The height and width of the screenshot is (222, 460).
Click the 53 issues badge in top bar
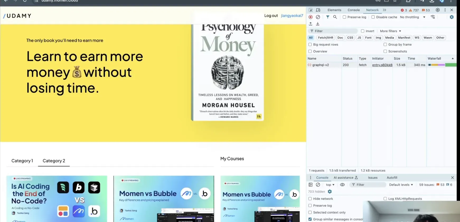pyautogui.click(x=426, y=10)
